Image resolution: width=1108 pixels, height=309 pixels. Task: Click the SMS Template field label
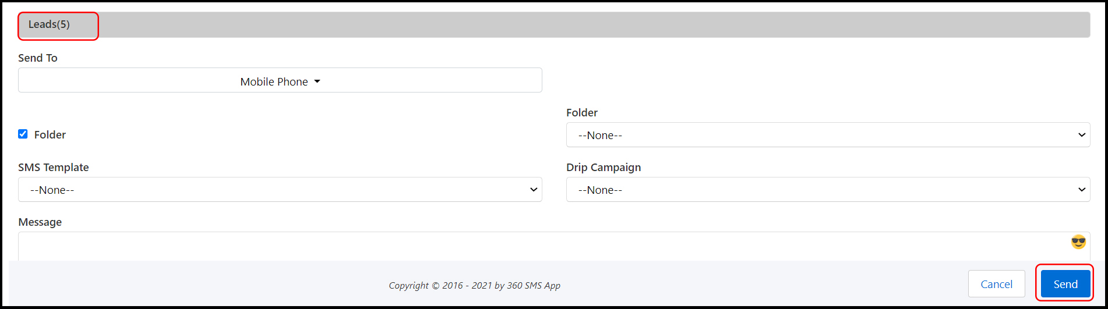(x=54, y=167)
